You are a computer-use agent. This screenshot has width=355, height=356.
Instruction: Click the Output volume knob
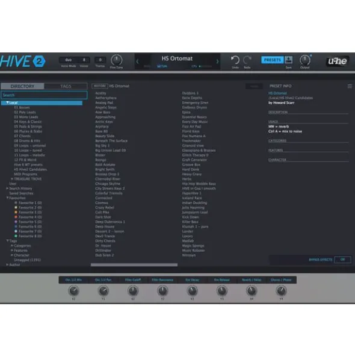pyautogui.click(x=305, y=60)
